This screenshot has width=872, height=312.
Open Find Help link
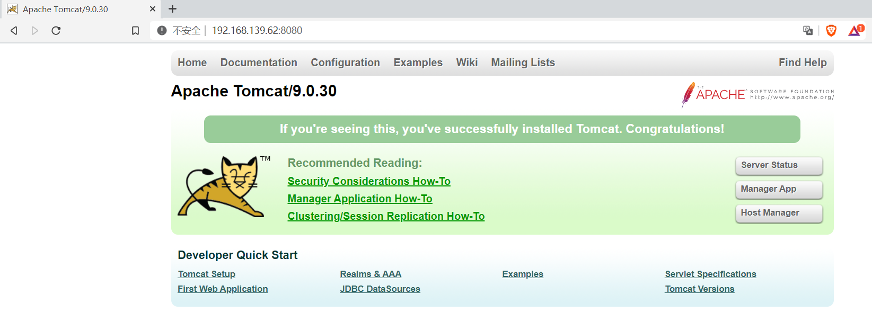click(x=803, y=63)
